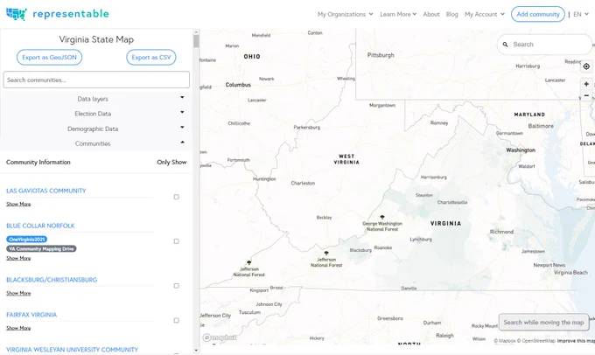
Task: Open the My Account dropdown
Action: tap(485, 14)
